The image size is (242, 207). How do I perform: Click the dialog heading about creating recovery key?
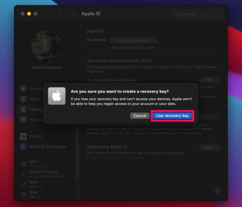click(x=120, y=92)
